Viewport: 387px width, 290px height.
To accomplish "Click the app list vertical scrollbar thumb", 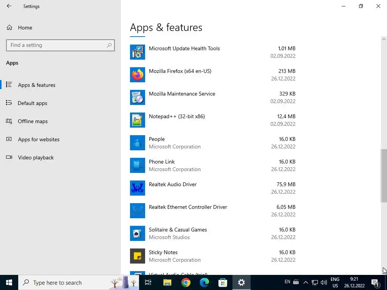I will pos(384,176).
